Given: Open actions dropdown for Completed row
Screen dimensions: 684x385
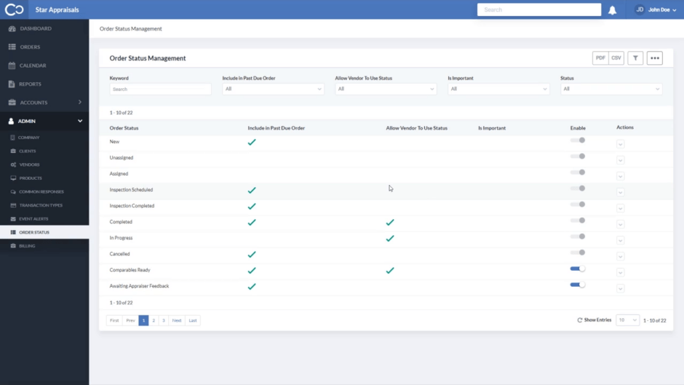Looking at the screenshot, I should pyautogui.click(x=621, y=225).
